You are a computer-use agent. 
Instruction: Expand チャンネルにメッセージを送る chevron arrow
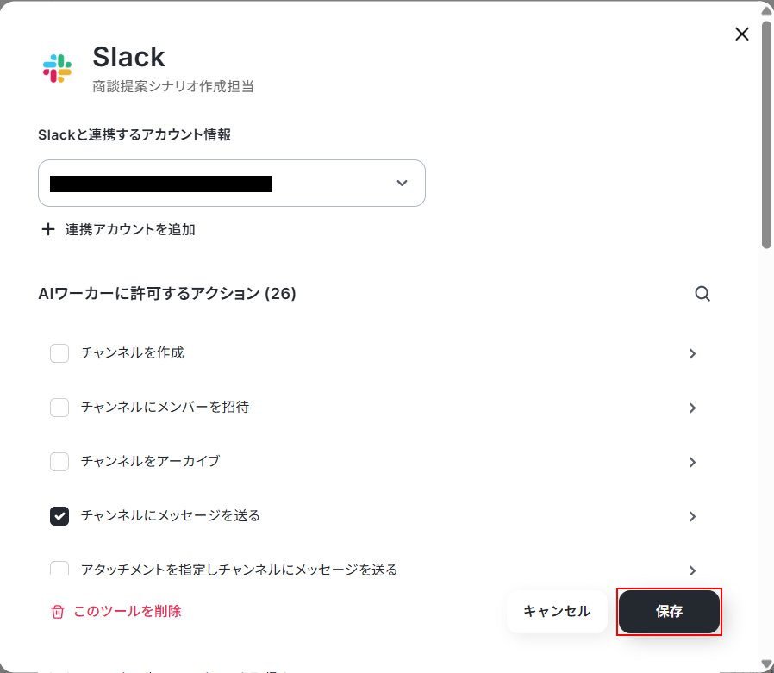tap(692, 516)
